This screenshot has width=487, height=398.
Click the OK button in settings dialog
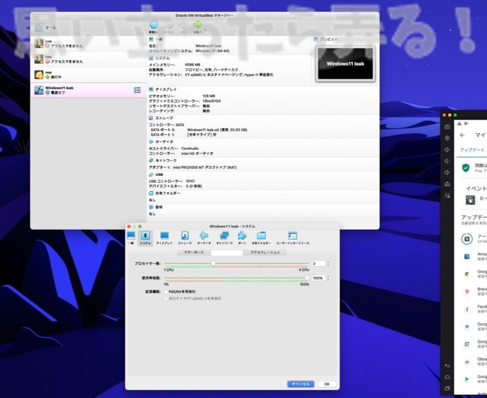click(x=327, y=384)
